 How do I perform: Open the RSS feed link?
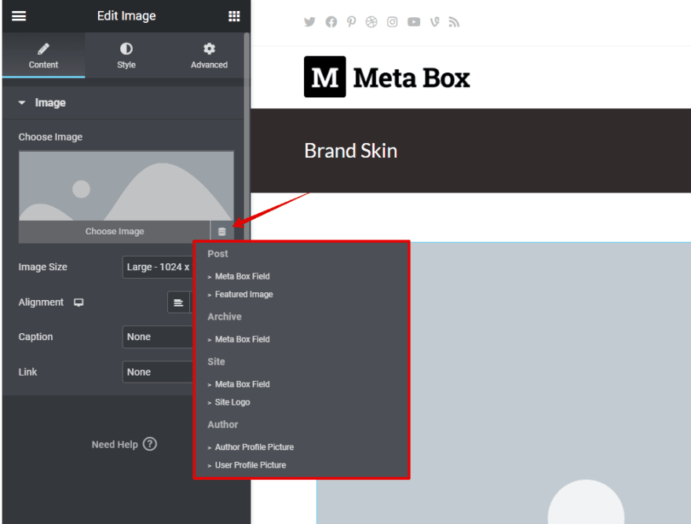454,22
